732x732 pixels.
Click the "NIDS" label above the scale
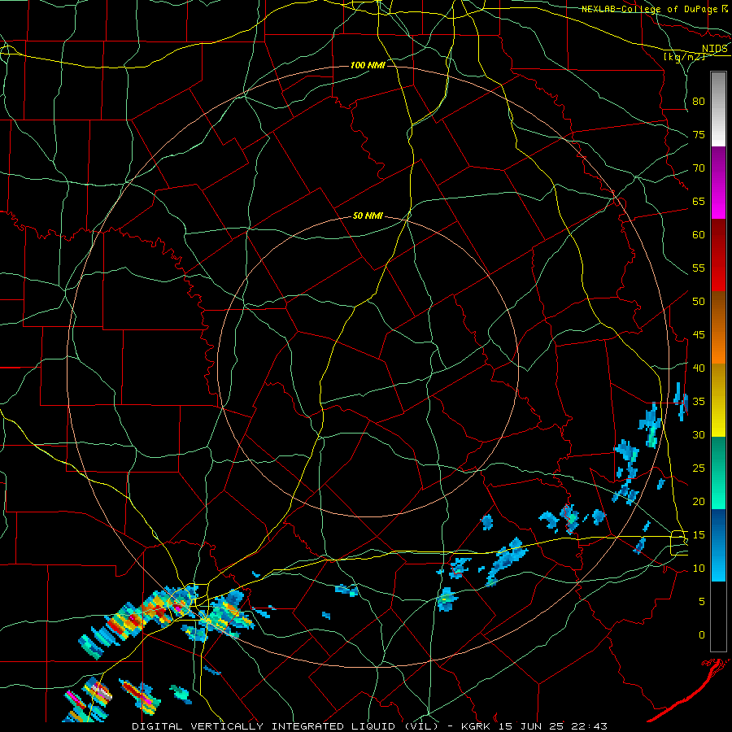[714, 49]
